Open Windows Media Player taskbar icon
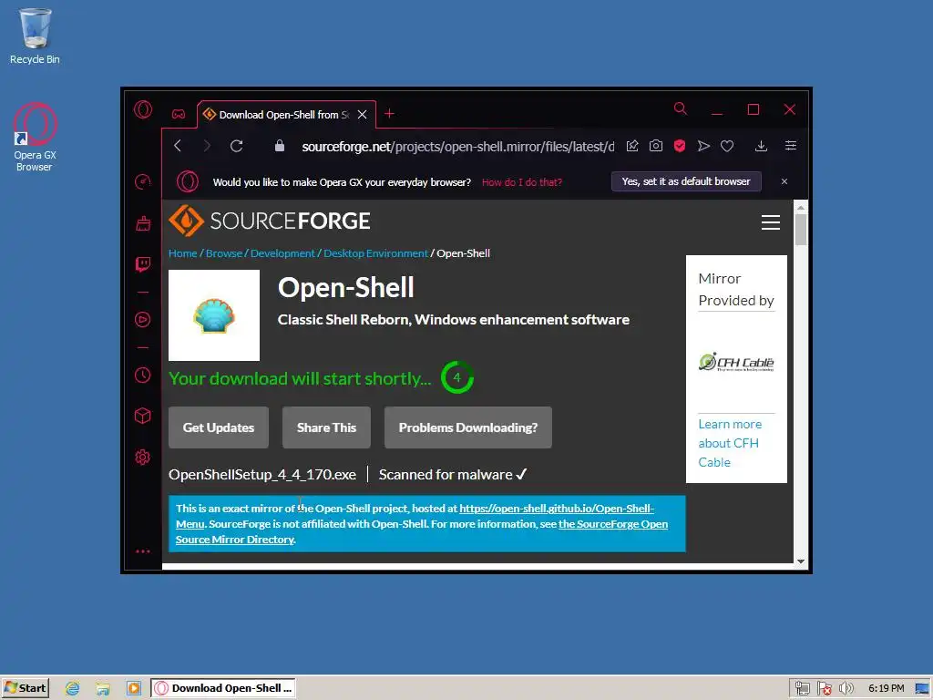The height and width of the screenshot is (700, 933). pos(134,688)
